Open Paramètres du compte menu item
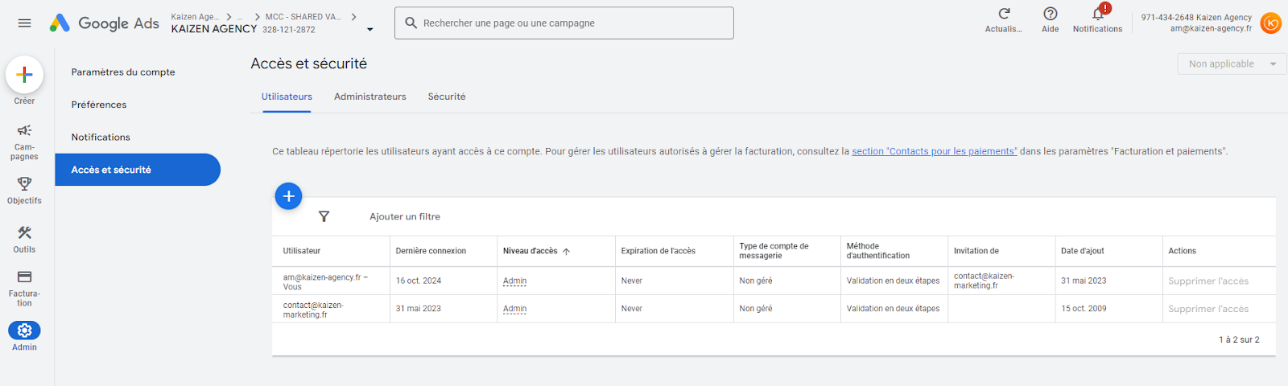The image size is (1288, 386). (x=123, y=72)
